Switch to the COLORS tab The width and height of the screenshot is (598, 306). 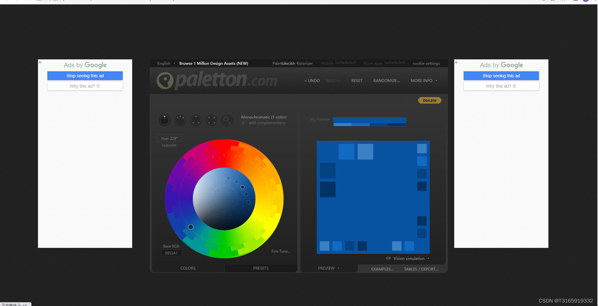188,268
